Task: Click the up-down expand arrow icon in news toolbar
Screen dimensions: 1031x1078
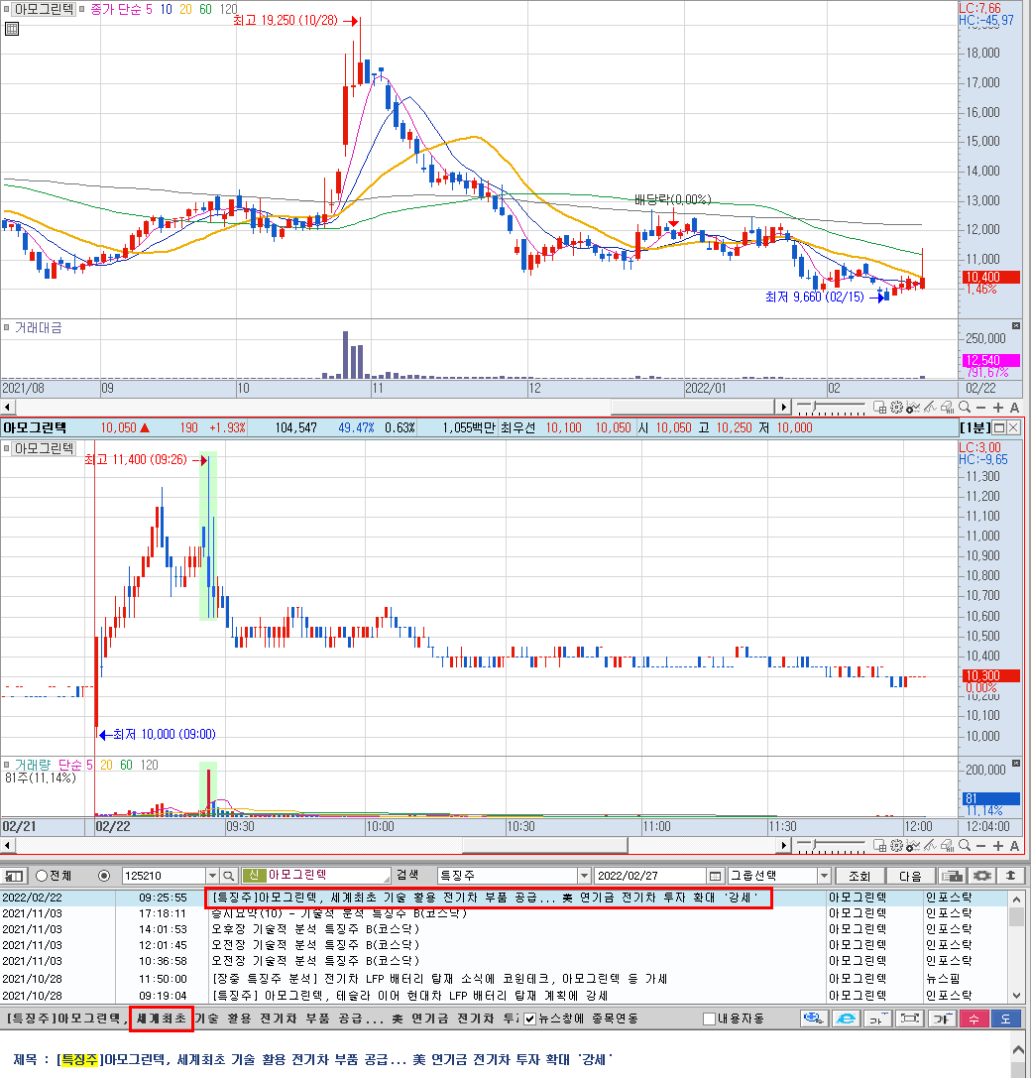Action: pos(1011,875)
